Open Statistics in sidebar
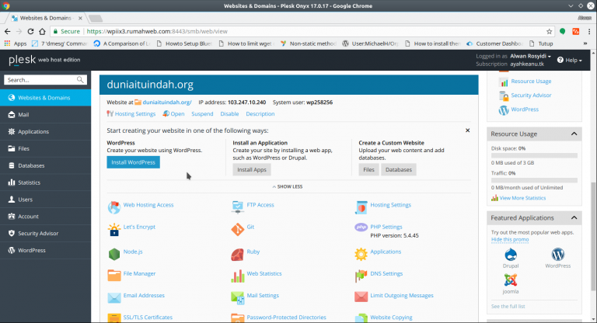 coord(45,182)
